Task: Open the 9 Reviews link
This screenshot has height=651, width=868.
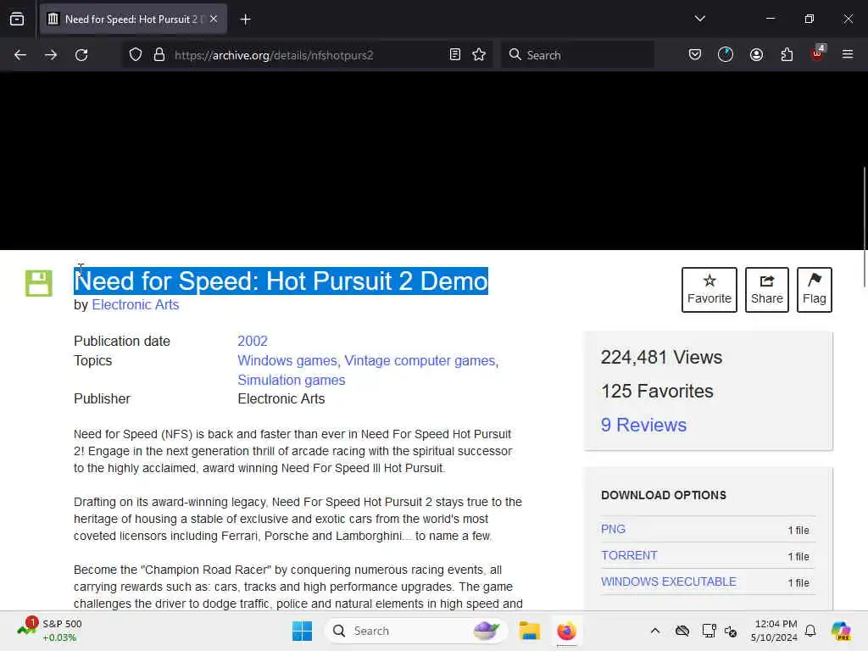Action: tap(643, 425)
